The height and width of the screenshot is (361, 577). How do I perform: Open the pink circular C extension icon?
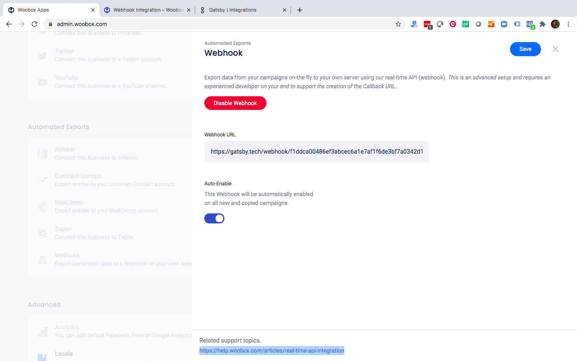click(x=453, y=24)
